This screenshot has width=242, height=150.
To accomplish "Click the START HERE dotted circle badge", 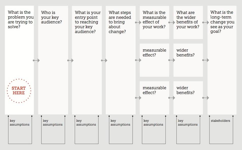I will 19,91.
